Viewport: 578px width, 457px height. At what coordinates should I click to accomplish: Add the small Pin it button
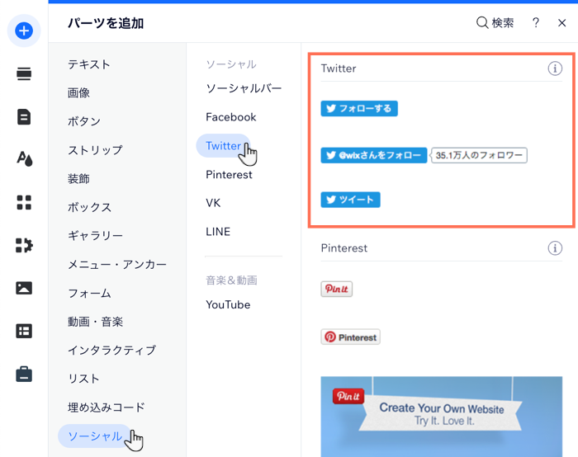pos(337,289)
